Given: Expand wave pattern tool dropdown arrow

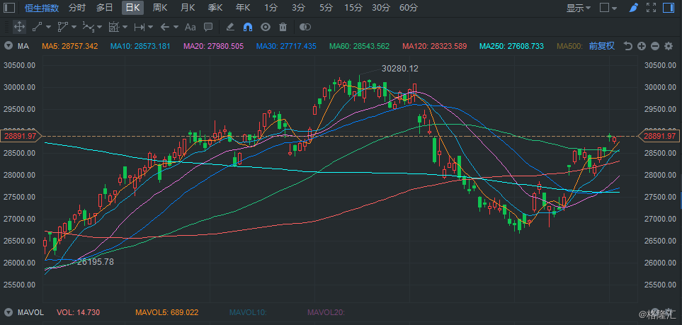Looking at the screenshot, I should click(x=100, y=27).
